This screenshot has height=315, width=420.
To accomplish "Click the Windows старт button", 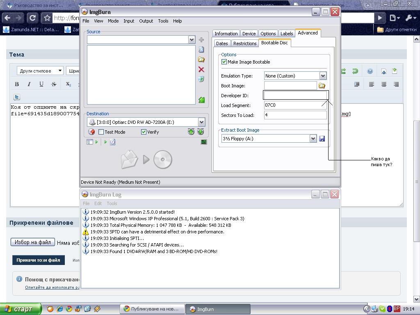I will tap(21, 309).
